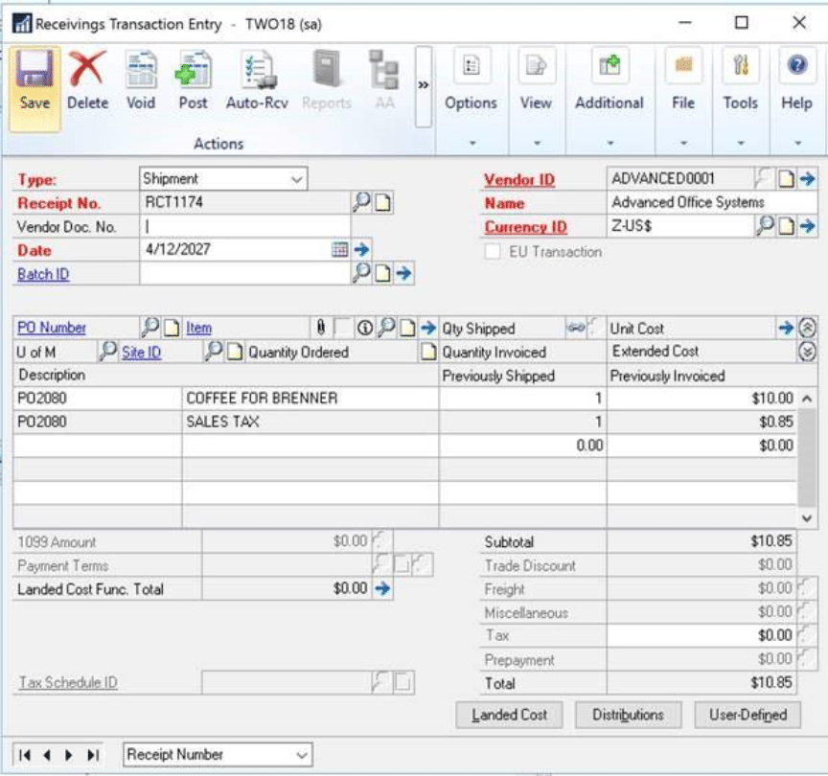Toggle the EU Transaction checkbox
The width and height of the screenshot is (828, 776).
[494, 252]
